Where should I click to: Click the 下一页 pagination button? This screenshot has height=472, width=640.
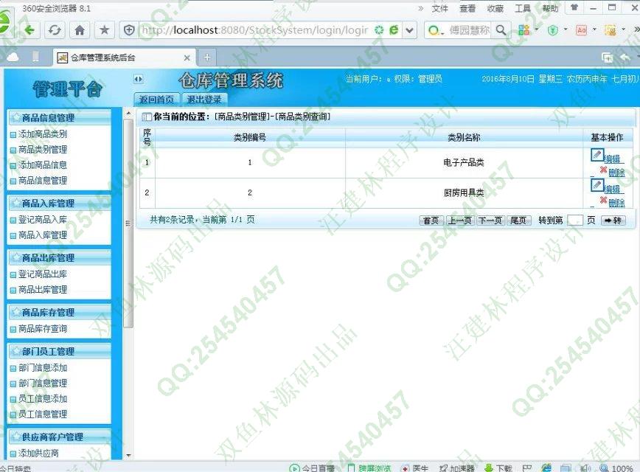click(x=491, y=221)
